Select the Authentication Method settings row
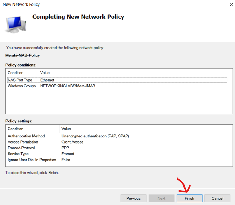Image resolution: width=235 pixels, height=205 pixels. pos(117,136)
